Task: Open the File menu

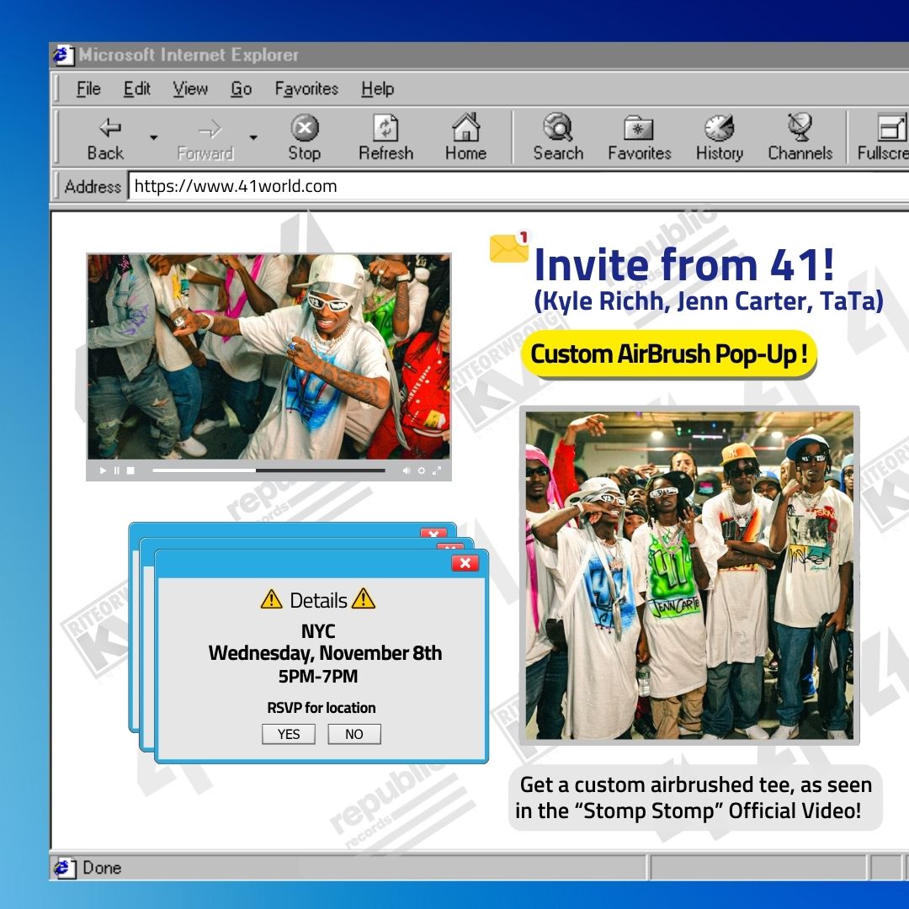Action: tap(88, 88)
